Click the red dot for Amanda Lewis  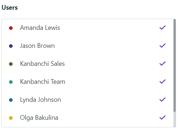[x=11, y=28]
